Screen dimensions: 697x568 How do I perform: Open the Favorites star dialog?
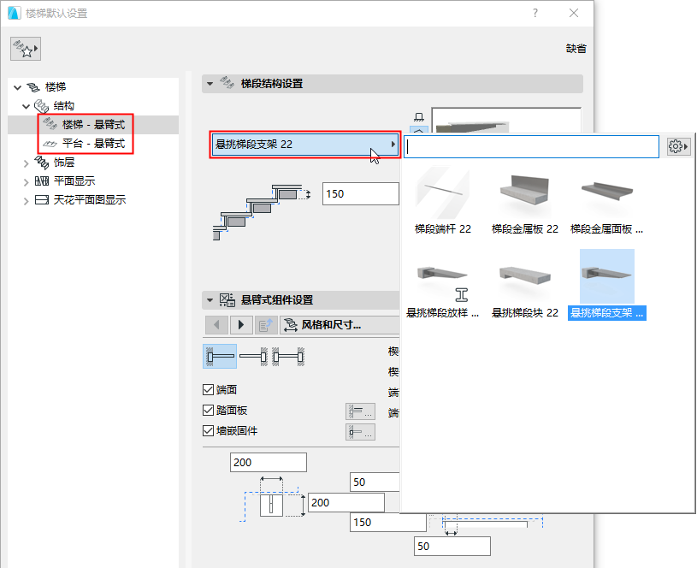point(25,49)
